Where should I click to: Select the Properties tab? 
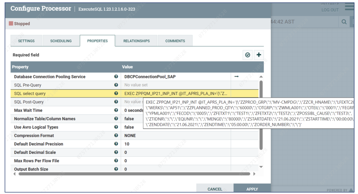(x=98, y=41)
